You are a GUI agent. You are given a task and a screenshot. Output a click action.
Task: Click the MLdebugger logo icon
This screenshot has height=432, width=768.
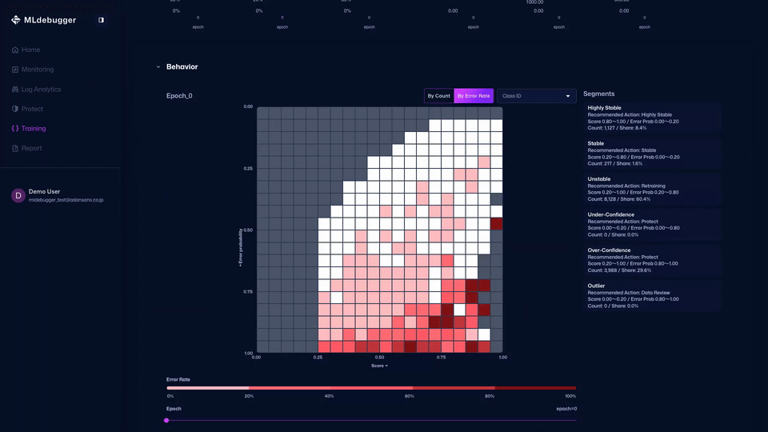click(15, 20)
